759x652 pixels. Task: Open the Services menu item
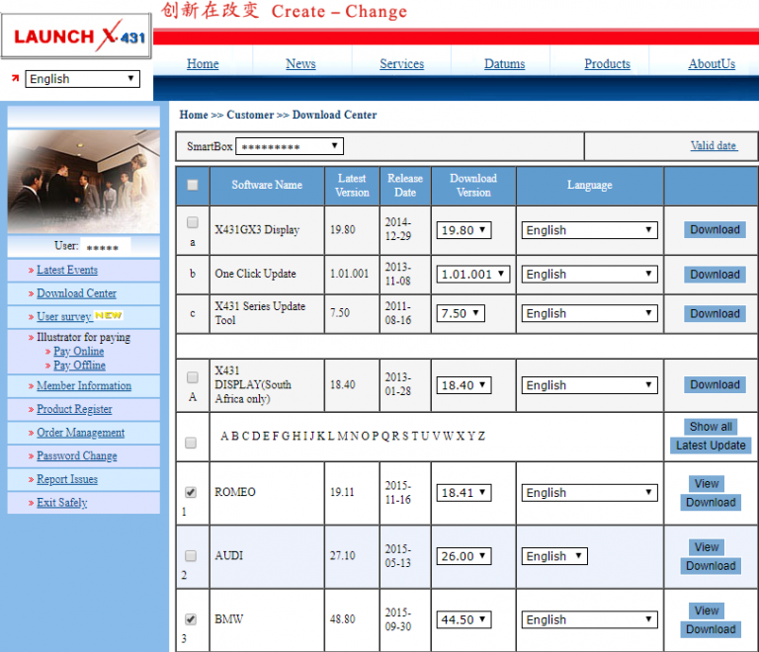click(x=402, y=64)
